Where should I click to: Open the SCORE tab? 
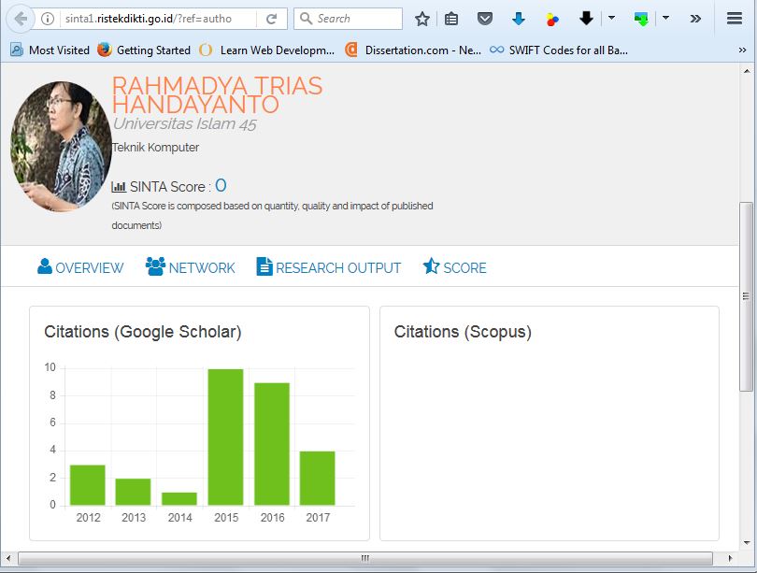pos(454,267)
